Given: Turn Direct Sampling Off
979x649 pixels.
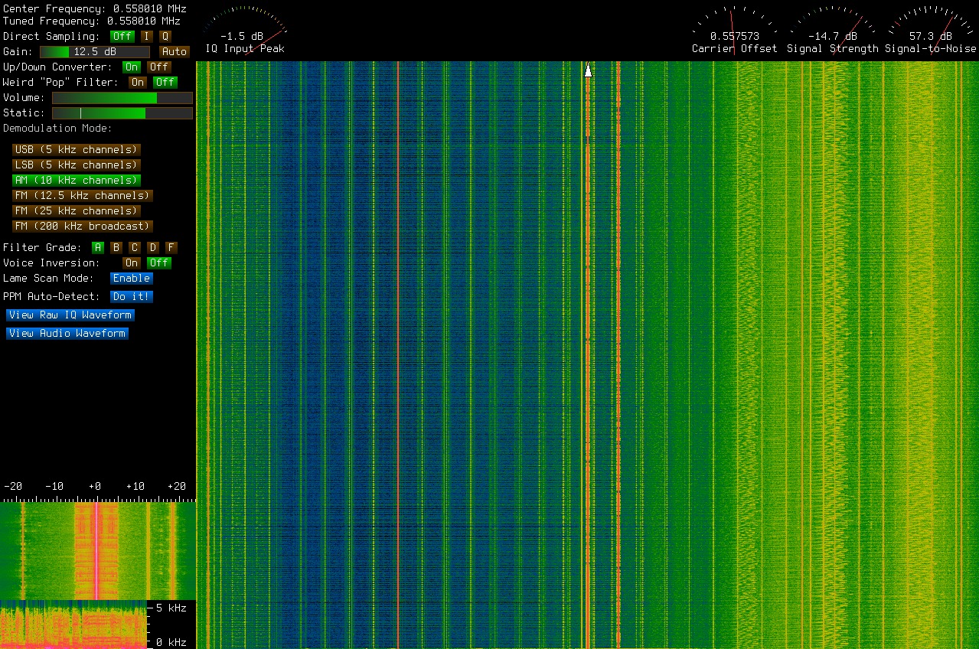Looking at the screenshot, I should pos(122,36).
